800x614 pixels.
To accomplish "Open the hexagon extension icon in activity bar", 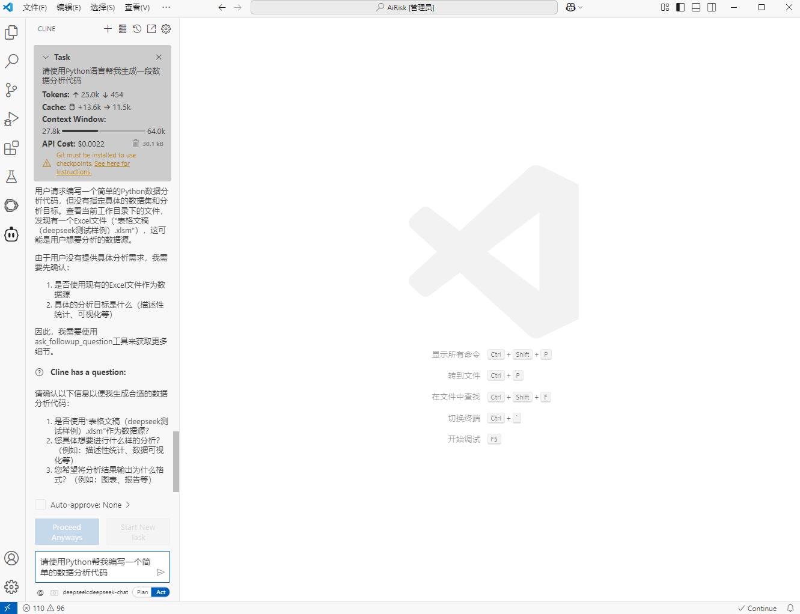I will point(11,205).
